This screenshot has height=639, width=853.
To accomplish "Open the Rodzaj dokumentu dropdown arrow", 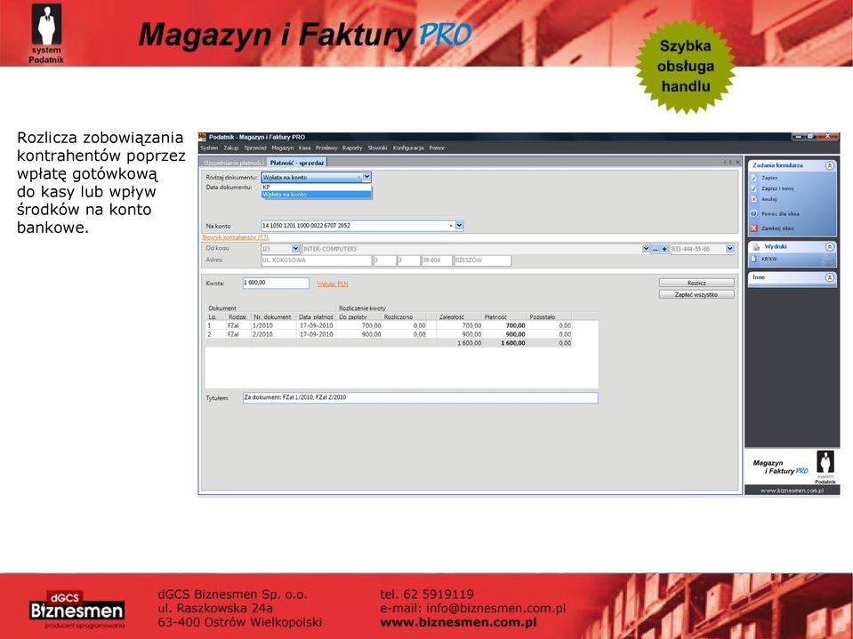I will [366, 177].
